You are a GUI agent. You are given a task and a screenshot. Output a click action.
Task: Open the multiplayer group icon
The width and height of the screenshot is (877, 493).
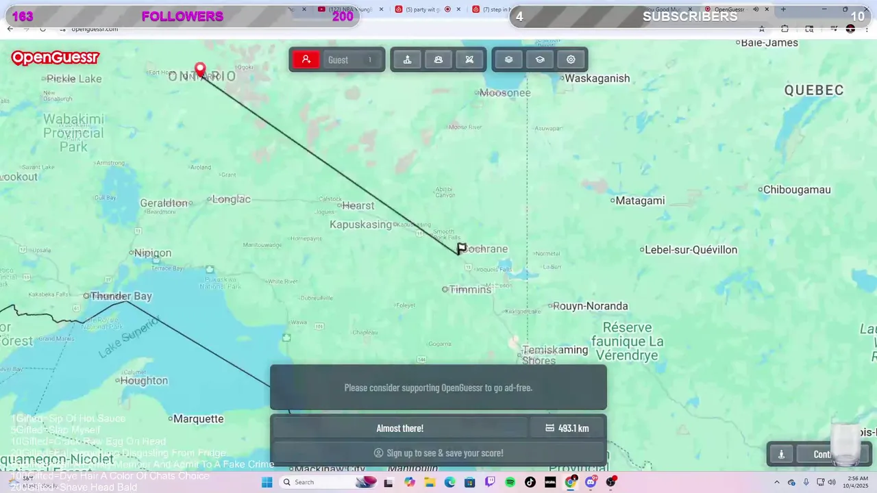[438, 60]
